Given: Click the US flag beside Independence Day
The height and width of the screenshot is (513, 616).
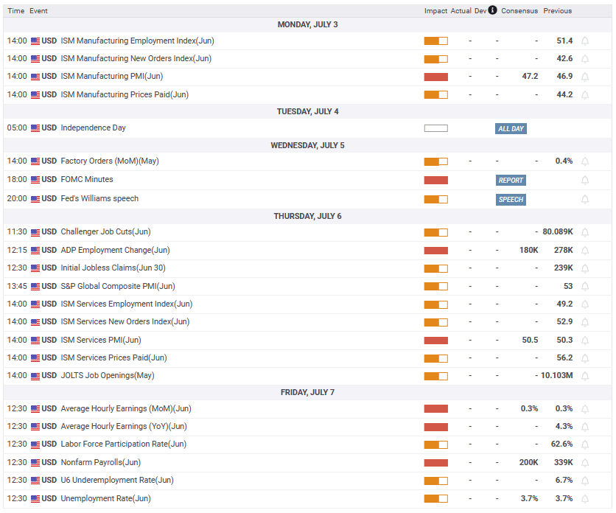Looking at the screenshot, I should pos(35,127).
